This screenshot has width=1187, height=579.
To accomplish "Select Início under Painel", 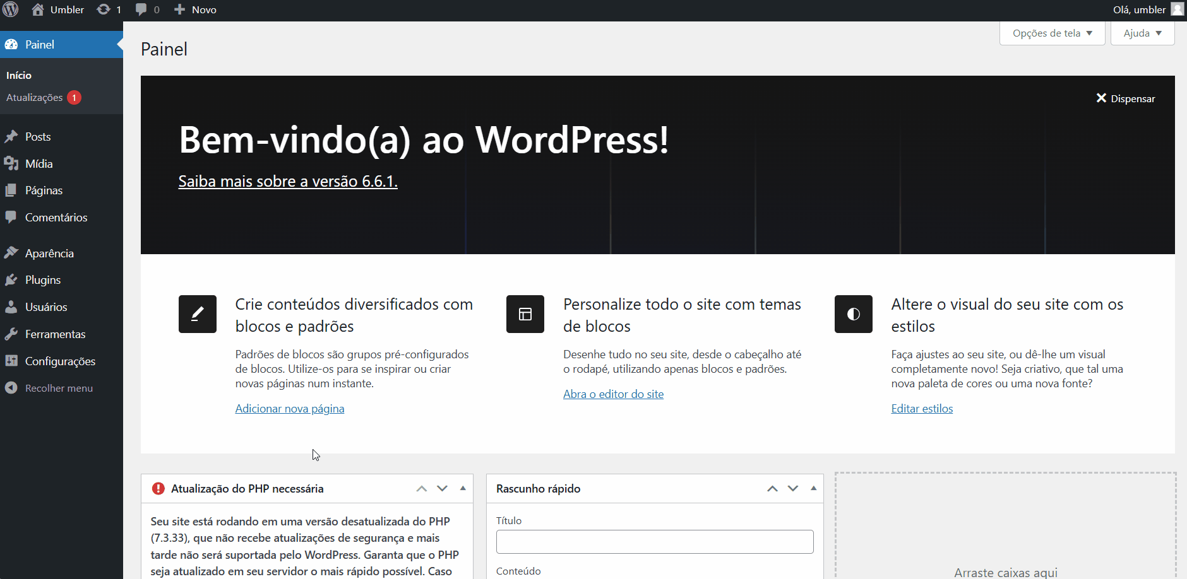I will pyautogui.click(x=18, y=74).
